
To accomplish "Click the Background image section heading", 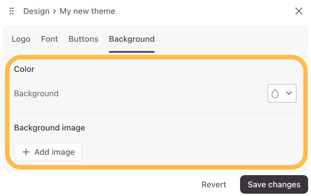I will [x=50, y=128].
